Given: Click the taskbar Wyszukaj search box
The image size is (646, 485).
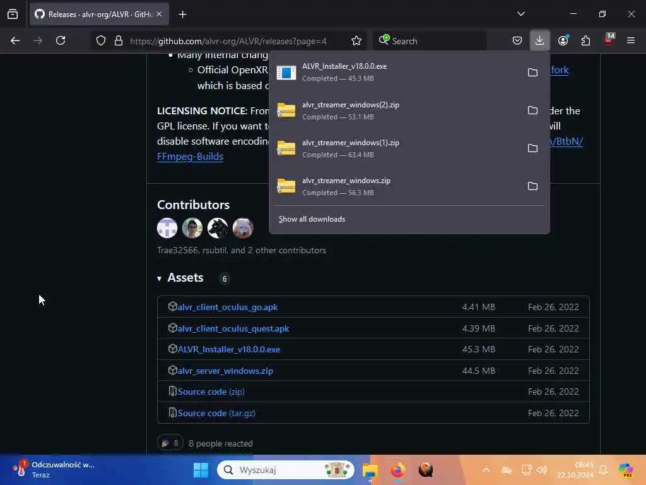Looking at the screenshot, I should (286, 470).
